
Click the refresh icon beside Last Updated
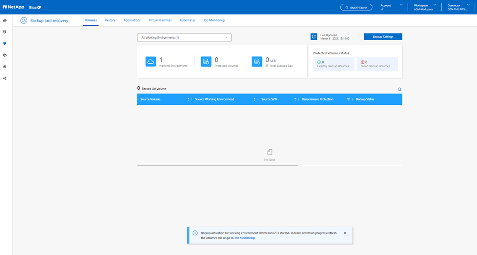314,37
